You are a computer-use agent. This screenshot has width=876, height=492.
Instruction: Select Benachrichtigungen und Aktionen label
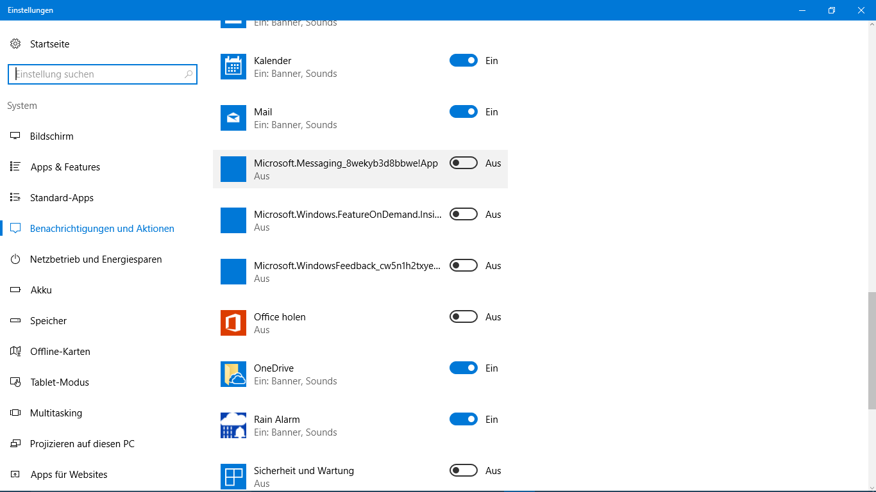[102, 228]
